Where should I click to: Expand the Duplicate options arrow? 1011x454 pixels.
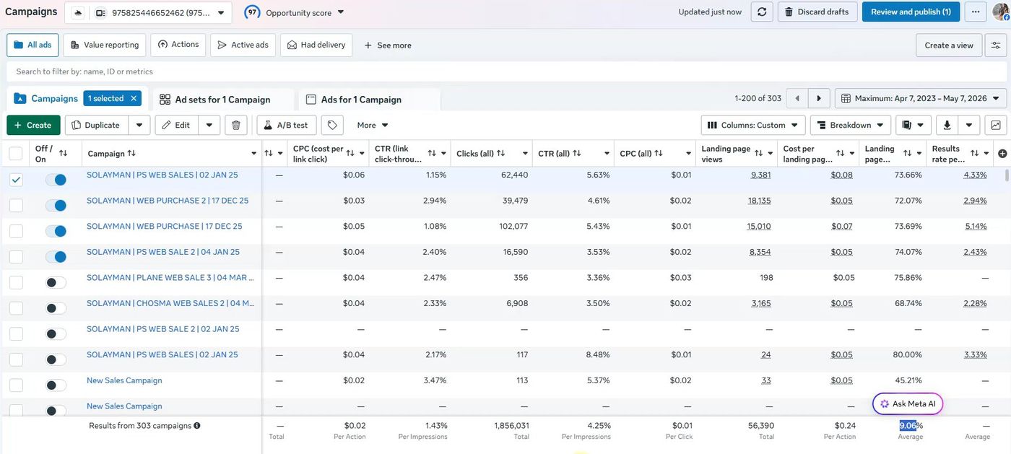click(x=139, y=125)
